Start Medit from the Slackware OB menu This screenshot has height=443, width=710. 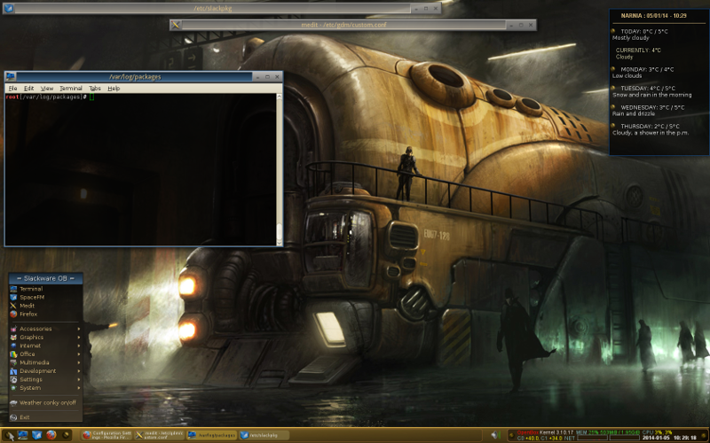point(45,306)
